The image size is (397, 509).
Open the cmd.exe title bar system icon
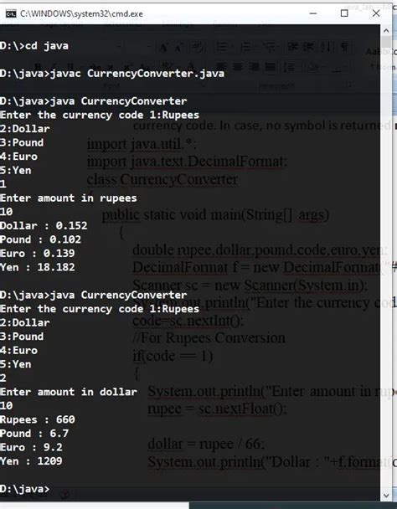(x=11, y=13)
